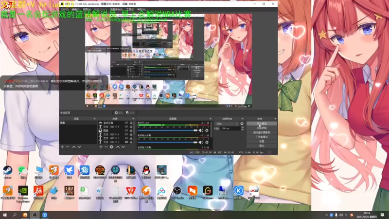Viewport: 389px width, 219px height.
Task: Click the desktop audio volume slider
Action: click(x=167, y=142)
